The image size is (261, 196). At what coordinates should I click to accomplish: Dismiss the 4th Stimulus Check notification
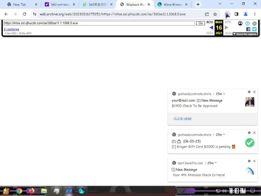coord(254,161)
